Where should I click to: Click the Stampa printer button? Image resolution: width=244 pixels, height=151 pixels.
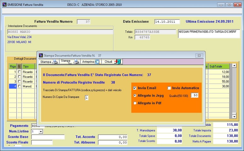click(49, 62)
